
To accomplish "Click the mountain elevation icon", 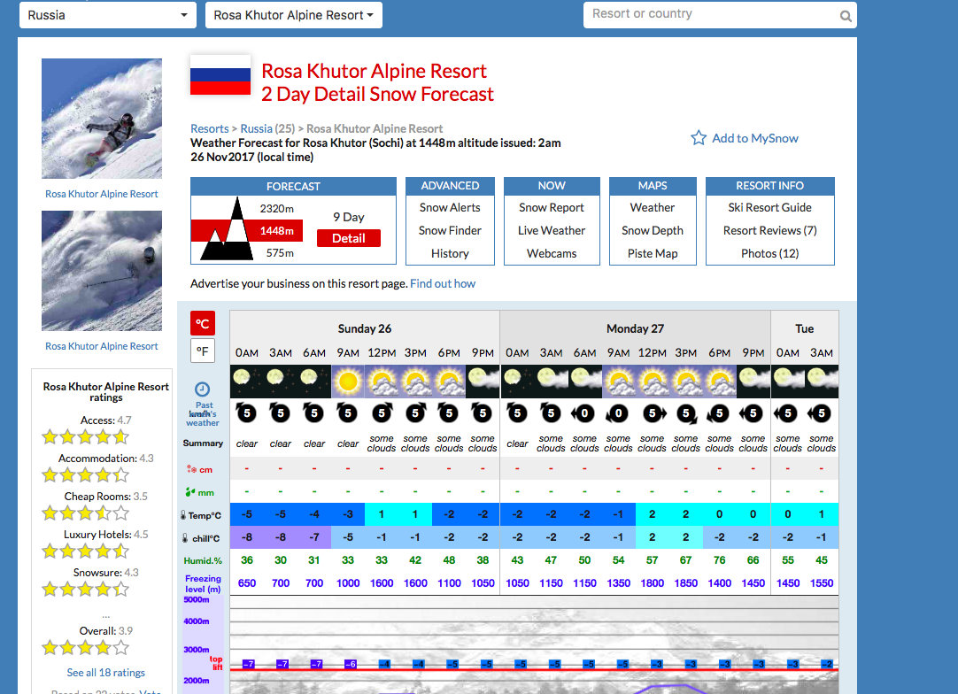I will (227, 229).
